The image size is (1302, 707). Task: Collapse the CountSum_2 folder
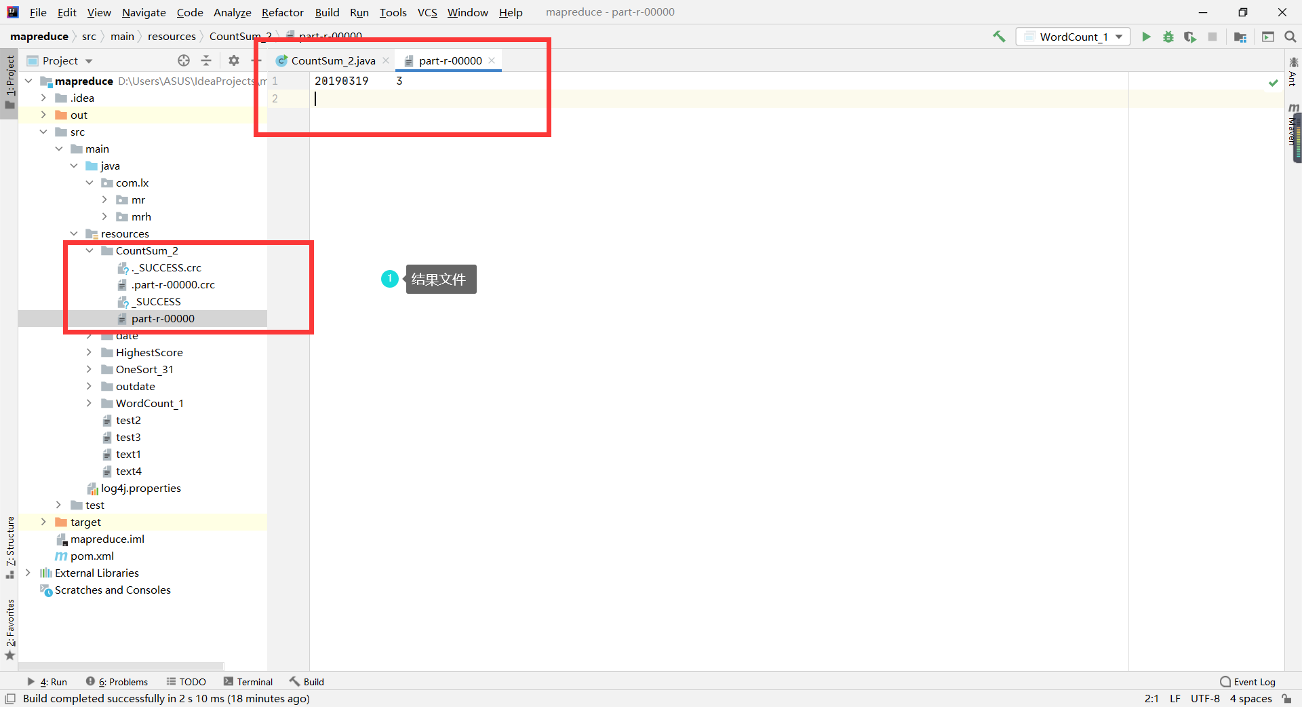90,250
